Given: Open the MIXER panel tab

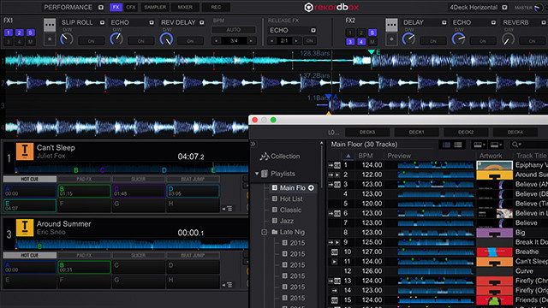Looking at the screenshot, I should 185,7.
